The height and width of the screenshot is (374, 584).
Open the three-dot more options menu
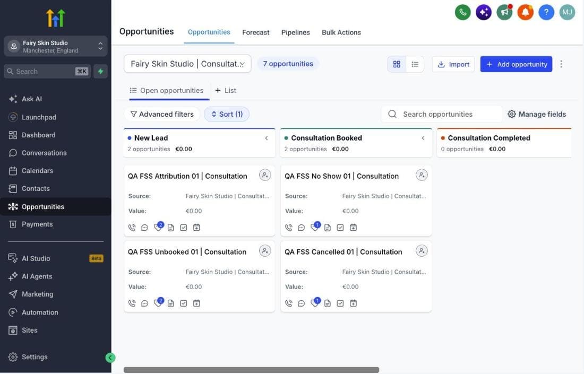coord(561,64)
